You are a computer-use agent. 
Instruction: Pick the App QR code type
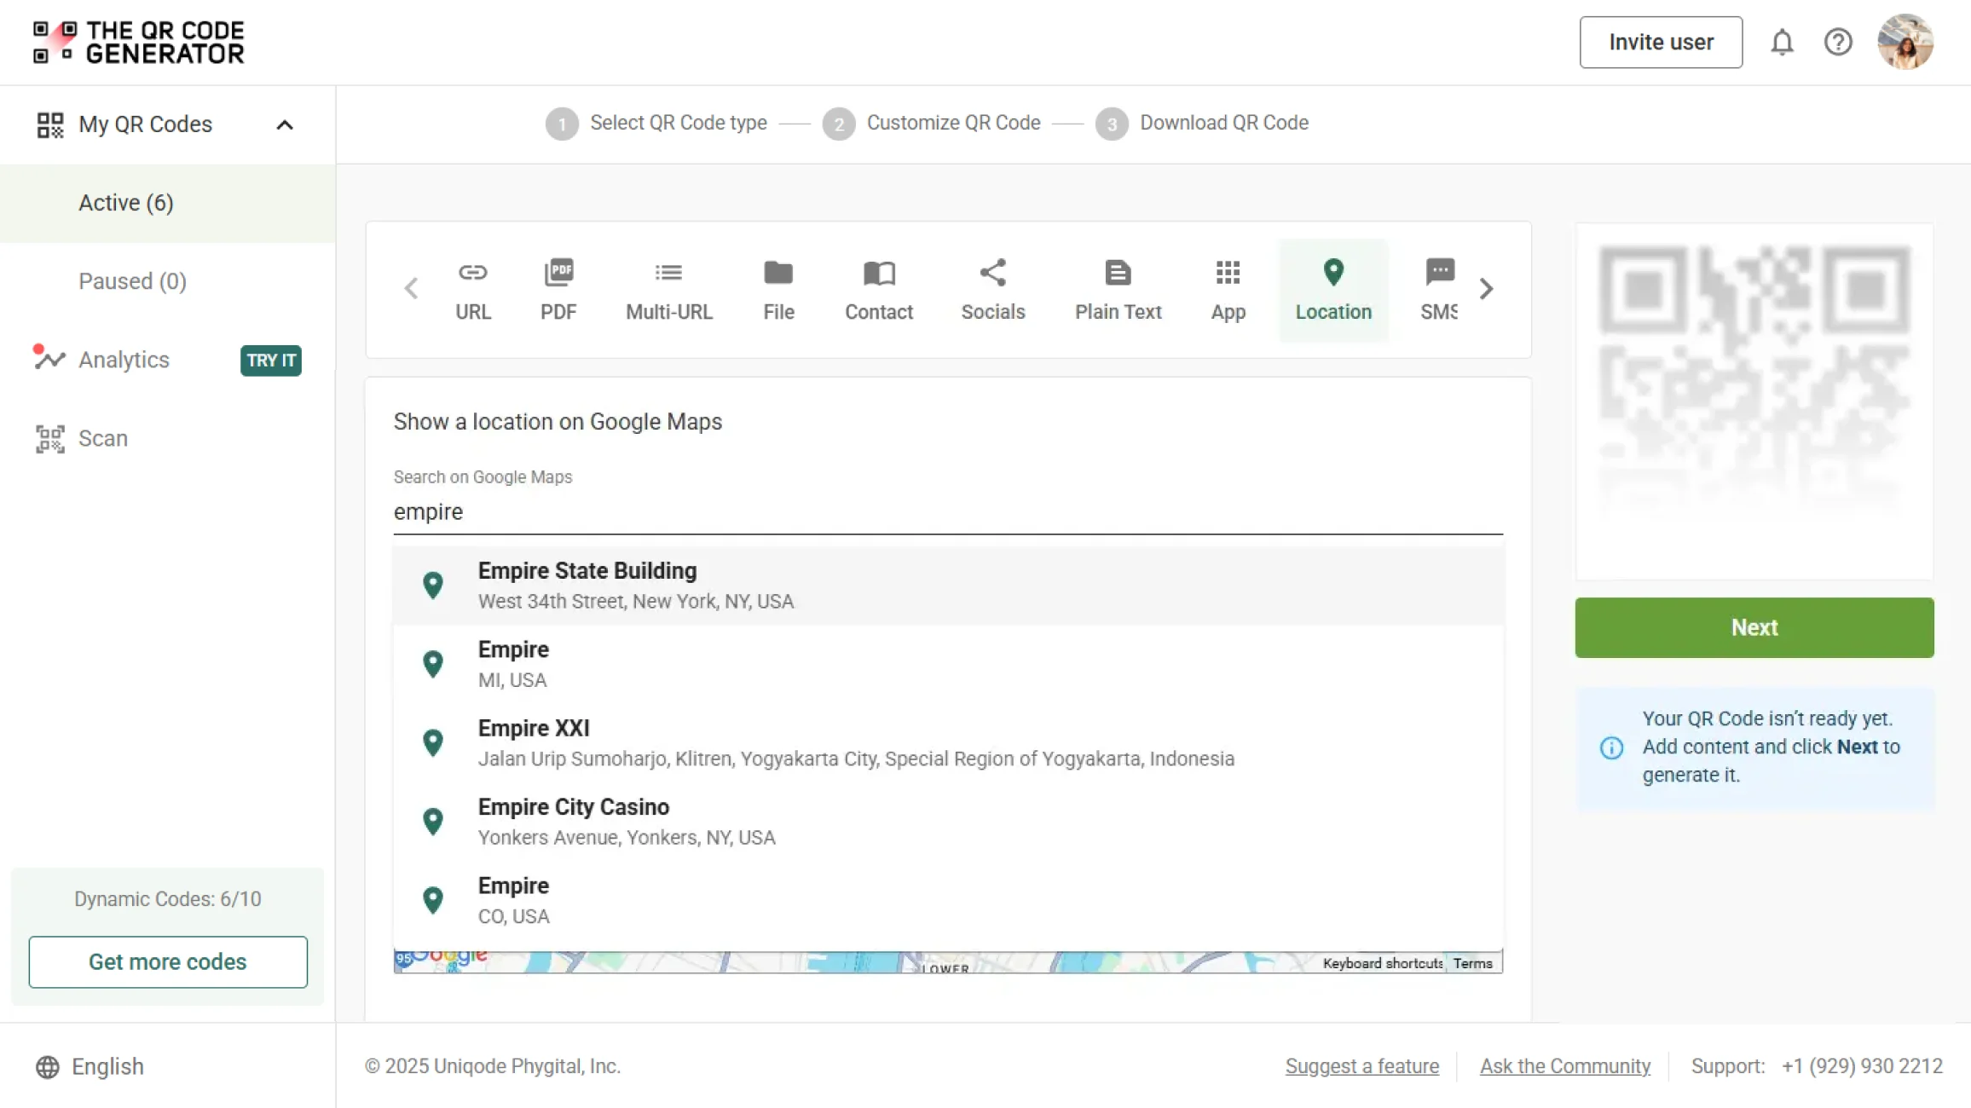click(x=1228, y=290)
